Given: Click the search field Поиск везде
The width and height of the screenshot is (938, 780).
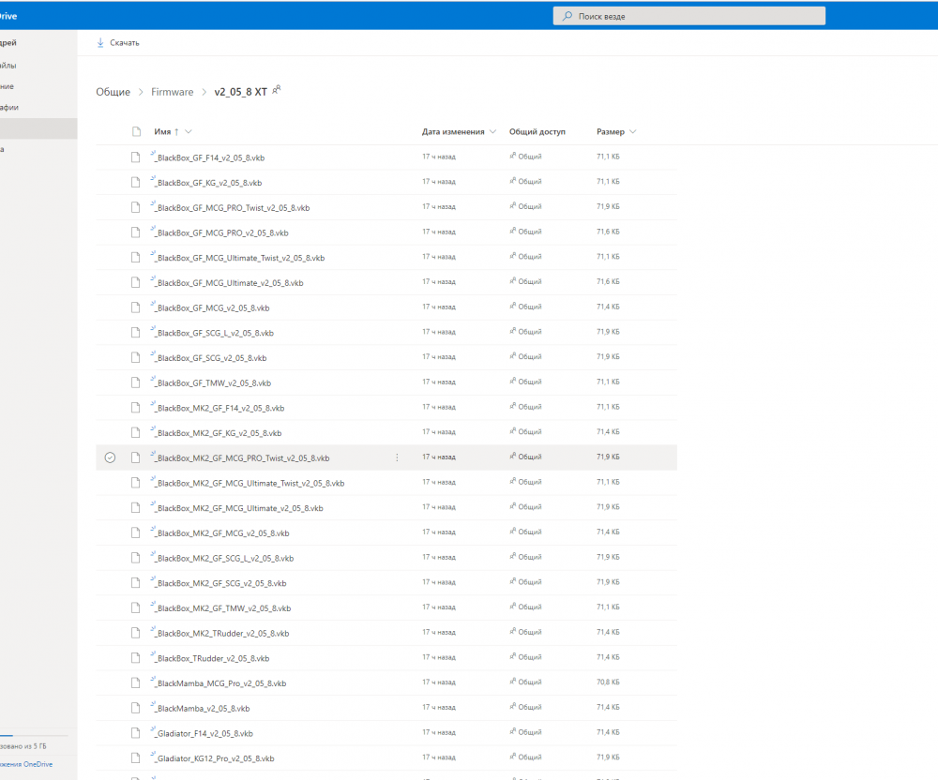Looking at the screenshot, I should click(x=689, y=16).
